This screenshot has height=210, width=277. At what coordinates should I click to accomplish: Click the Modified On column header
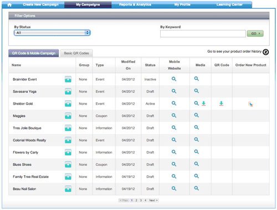(x=128, y=65)
